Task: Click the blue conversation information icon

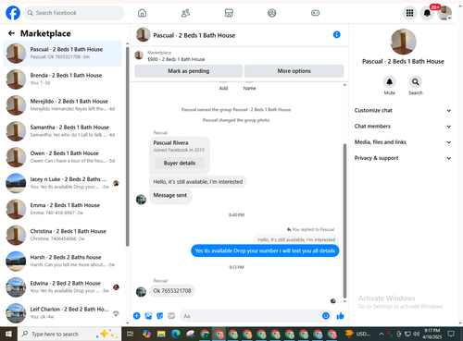Action: pyautogui.click(x=337, y=34)
